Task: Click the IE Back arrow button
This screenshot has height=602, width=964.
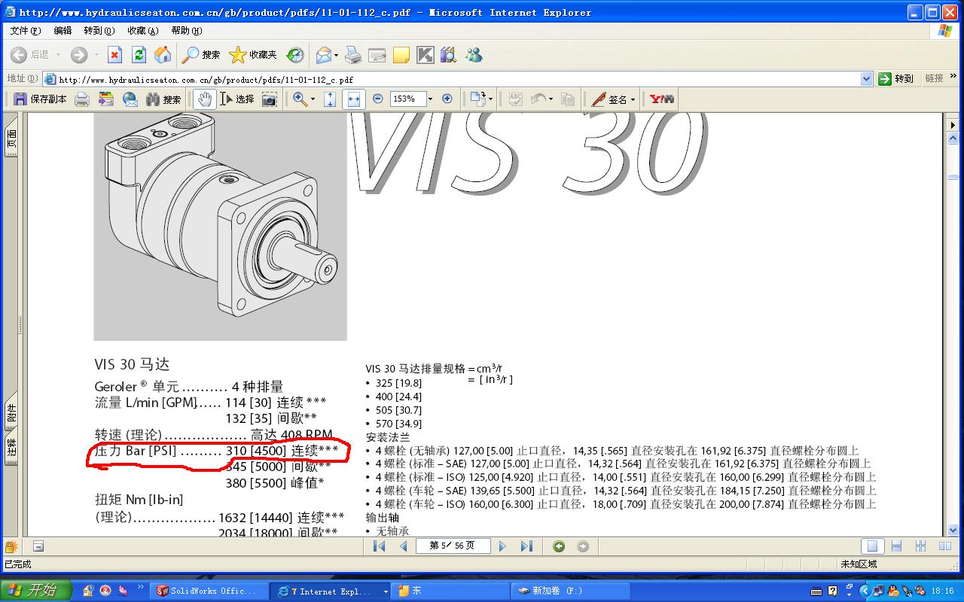Action: tap(19, 55)
